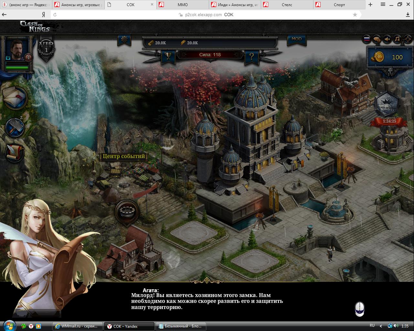Launch the media player quick launch icon

[38, 326]
